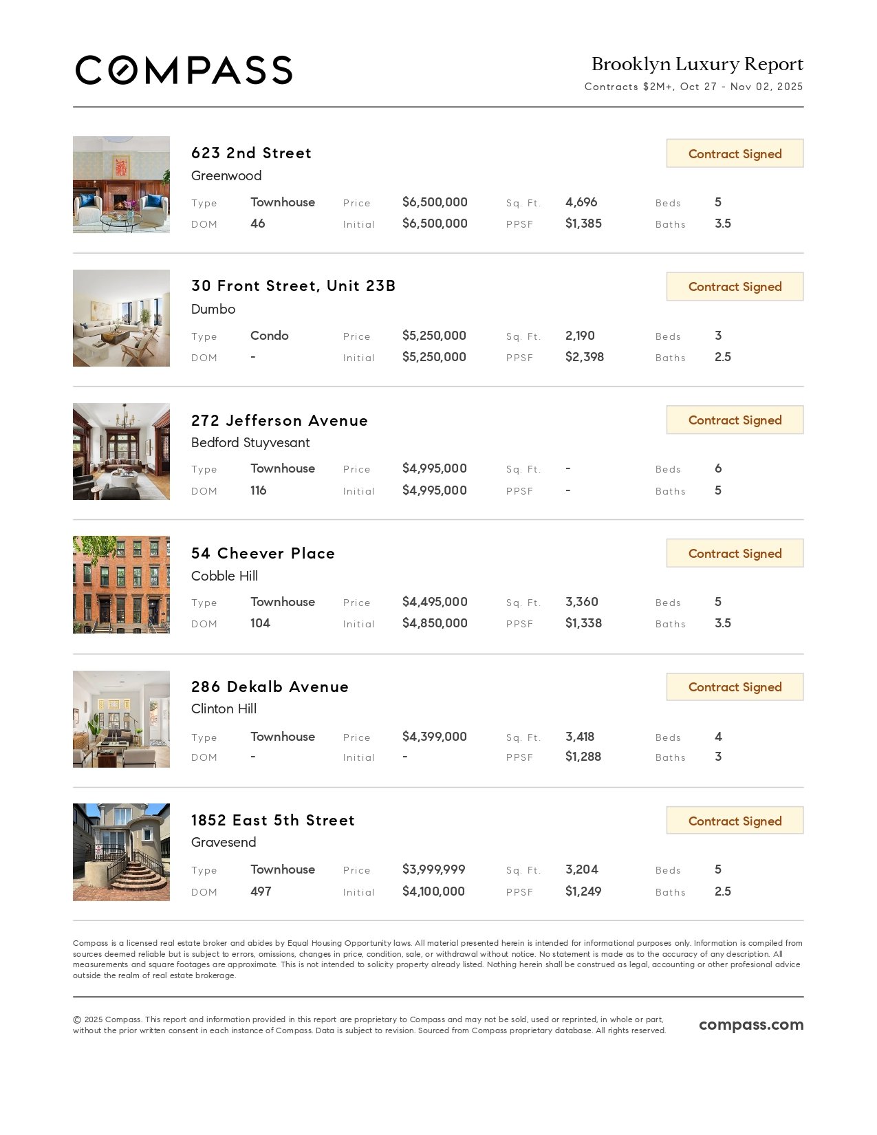This screenshot has width=877, height=1135.
Task: Open the 30 Front Street living room photo
Action: pos(121,318)
